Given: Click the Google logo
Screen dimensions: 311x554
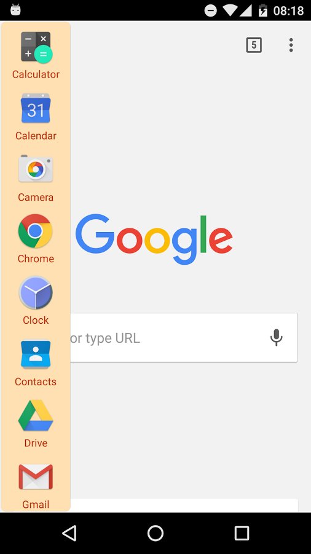Looking at the screenshot, I should click(154, 238).
